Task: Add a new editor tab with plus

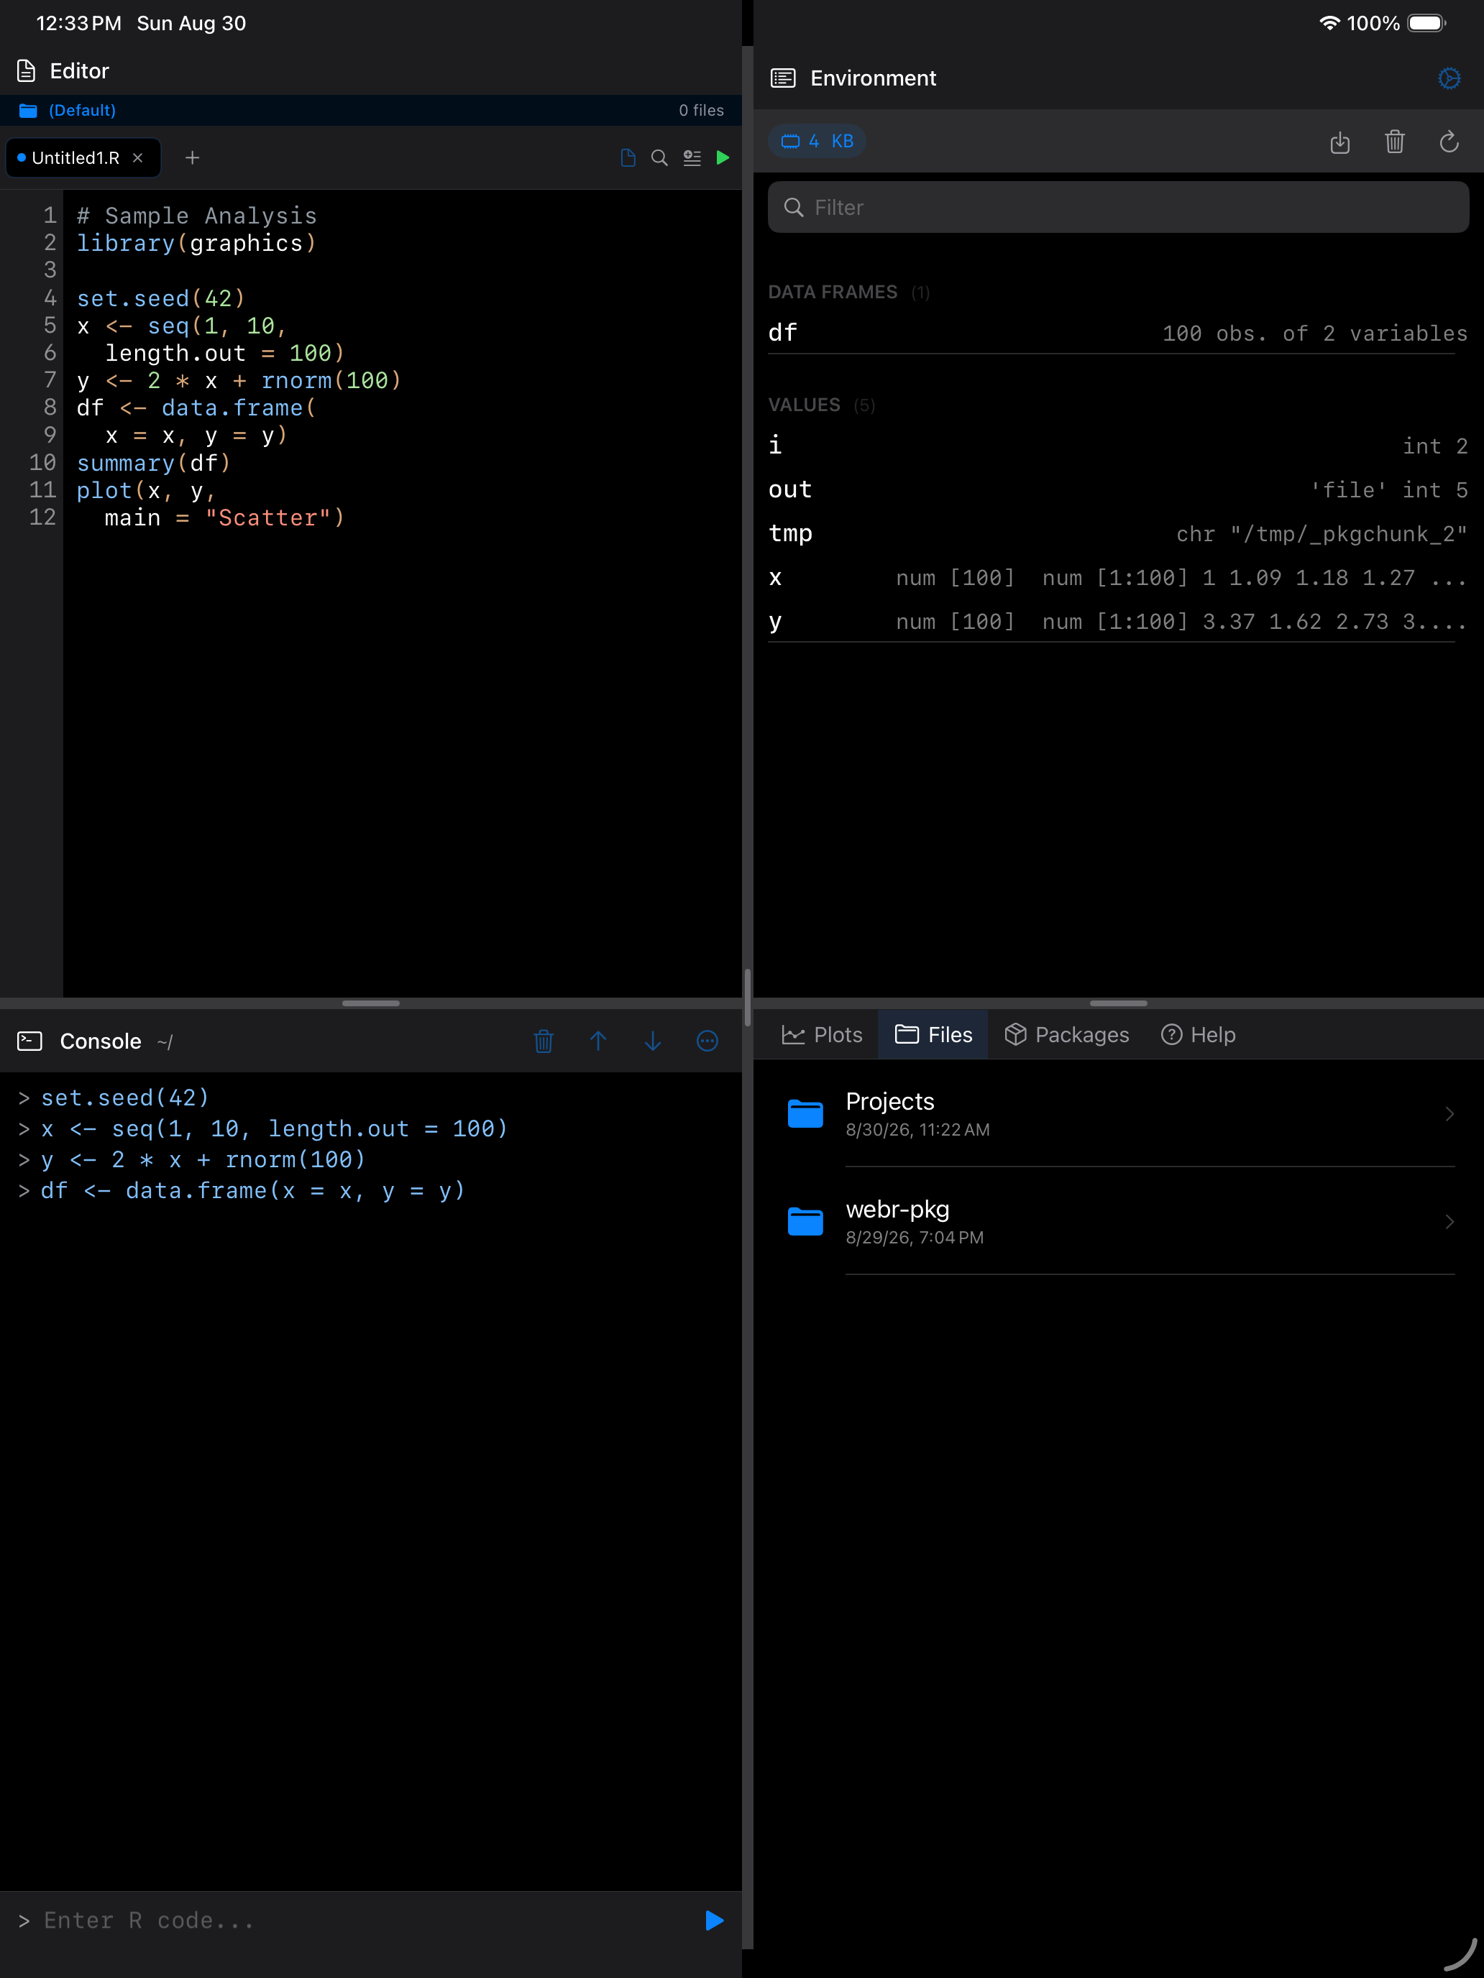Action: 192,157
